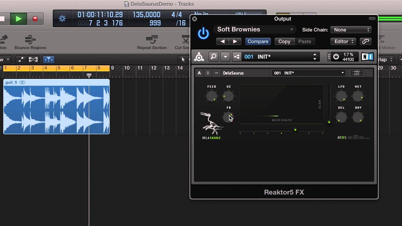This screenshot has height=226, width=402.
Task: Switch to panelset A
Action: pyautogui.click(x=199, y=73)
